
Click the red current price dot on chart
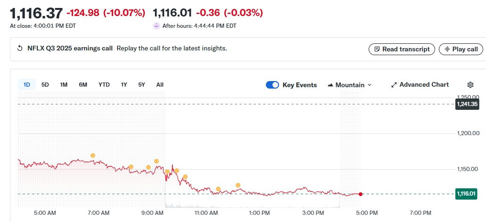point(361,194)
